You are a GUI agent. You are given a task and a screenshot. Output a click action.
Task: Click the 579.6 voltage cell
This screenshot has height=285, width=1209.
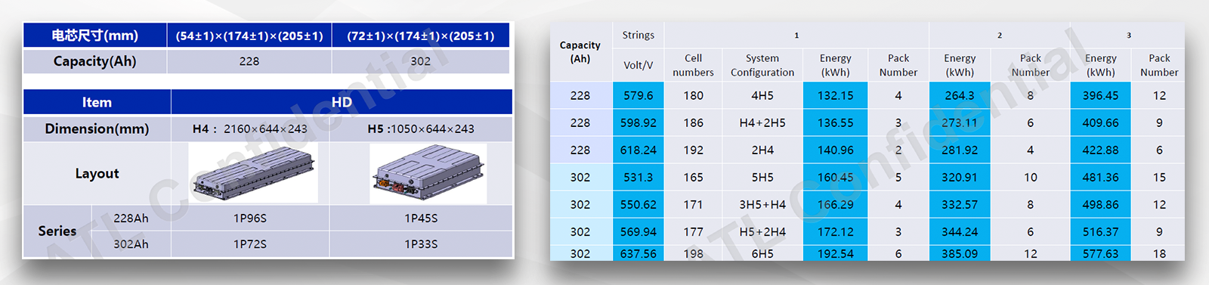(639, 95)
